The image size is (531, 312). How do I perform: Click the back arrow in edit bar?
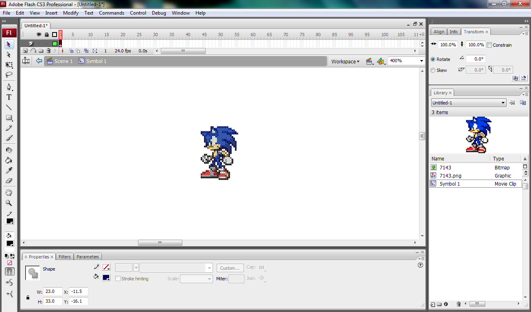(x=39, y=61)
